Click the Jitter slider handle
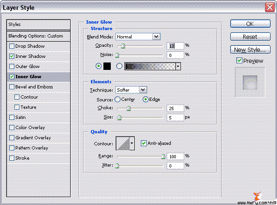The height and width of the screenshot is (205, 277). pos(117,166)
